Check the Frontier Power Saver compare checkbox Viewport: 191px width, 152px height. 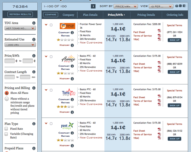51,25
